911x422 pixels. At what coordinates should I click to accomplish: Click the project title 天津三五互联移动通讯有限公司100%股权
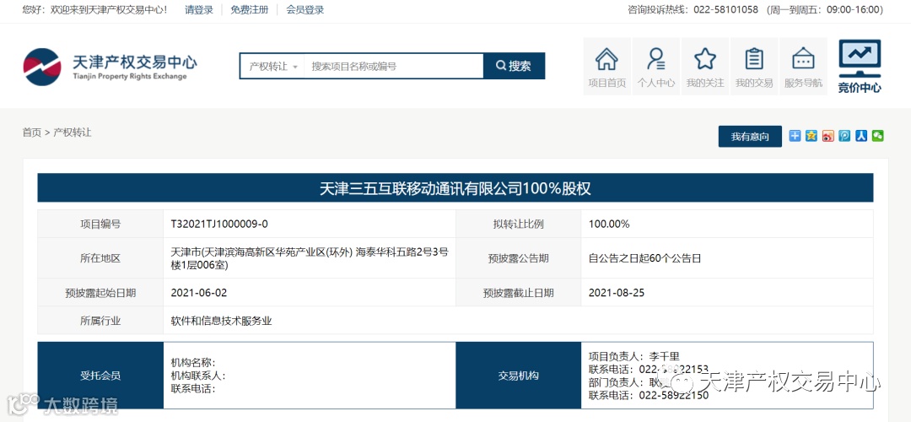455,188
